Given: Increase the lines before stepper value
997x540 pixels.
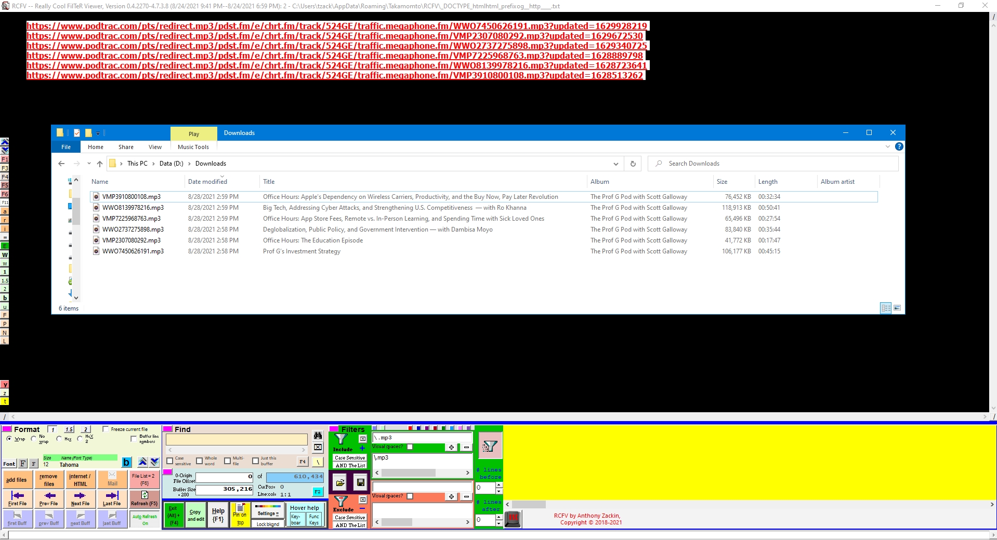Looking at the screenshot, I should coord(499,485).
